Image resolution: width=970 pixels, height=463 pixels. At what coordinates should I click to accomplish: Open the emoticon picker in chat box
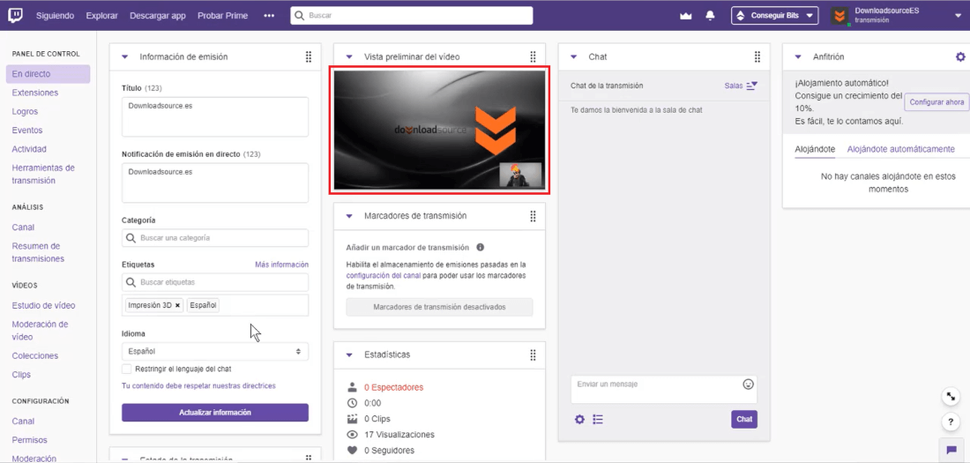click(x=748, y=385)
